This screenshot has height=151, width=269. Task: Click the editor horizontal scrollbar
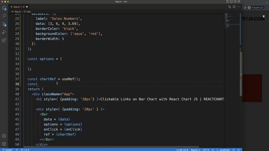pos(111,147)
